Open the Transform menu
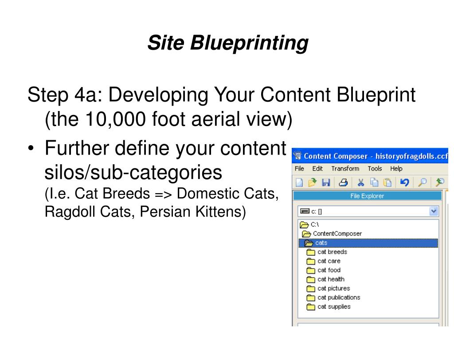 click(345, 168)
